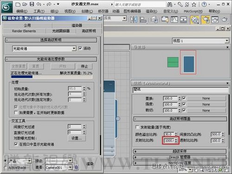Viewport: 232px width, 174px height.
Task: Open the 产品 render mode dropdown
Action: 20,161
